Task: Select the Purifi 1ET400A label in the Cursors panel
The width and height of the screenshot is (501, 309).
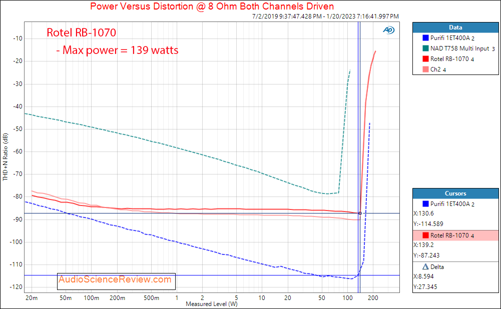Action: pyautogui.click(x=452, y=204)
